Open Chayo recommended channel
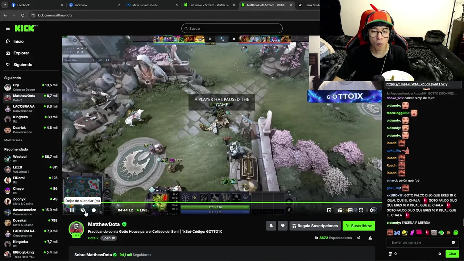The image size is (464, 261). [31, 191]
